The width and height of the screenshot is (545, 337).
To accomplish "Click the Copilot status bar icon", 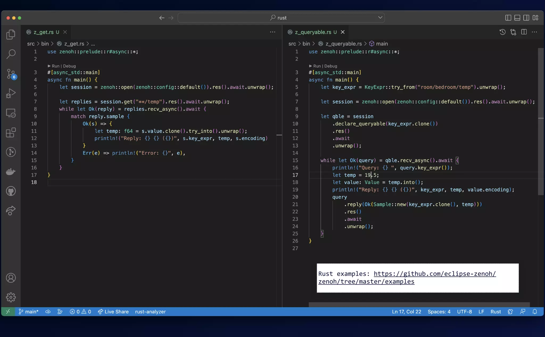I will click(x=510, y=312).
